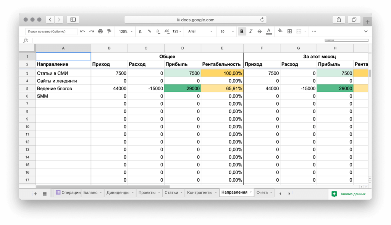
Task: Print the spreadsheet using the printer icon
Action: 100,31
